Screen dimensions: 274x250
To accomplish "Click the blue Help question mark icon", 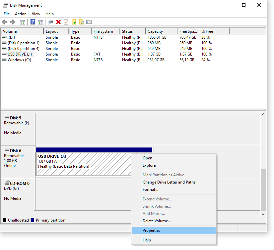I will click(33, 22).
